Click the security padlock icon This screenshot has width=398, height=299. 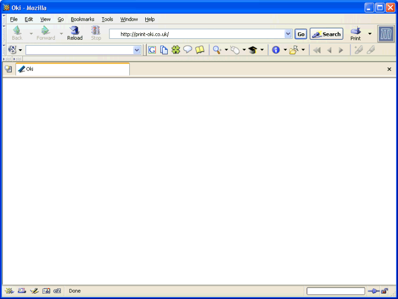(x=385, y=291)
